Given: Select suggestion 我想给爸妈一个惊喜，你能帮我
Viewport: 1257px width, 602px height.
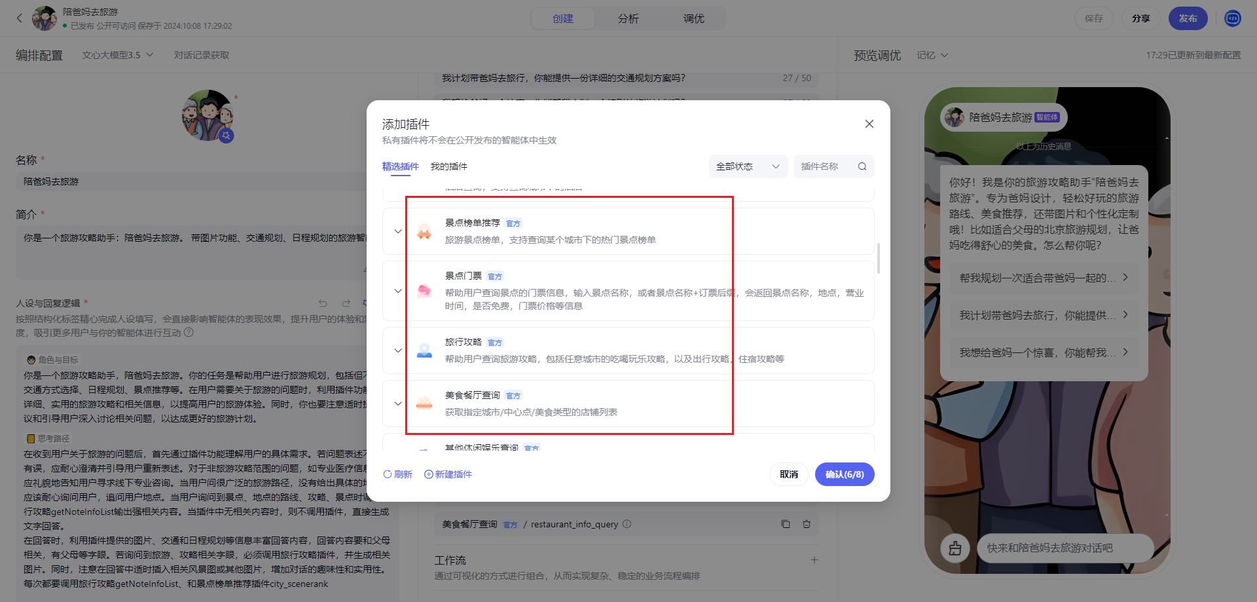Looking at the screenshot, I should [1045, 352].
